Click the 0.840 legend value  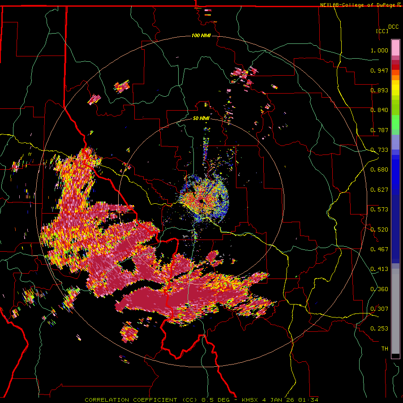(379, 110)
